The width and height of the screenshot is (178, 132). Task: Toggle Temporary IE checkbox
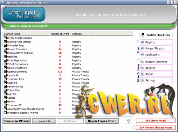pos(5,105)
